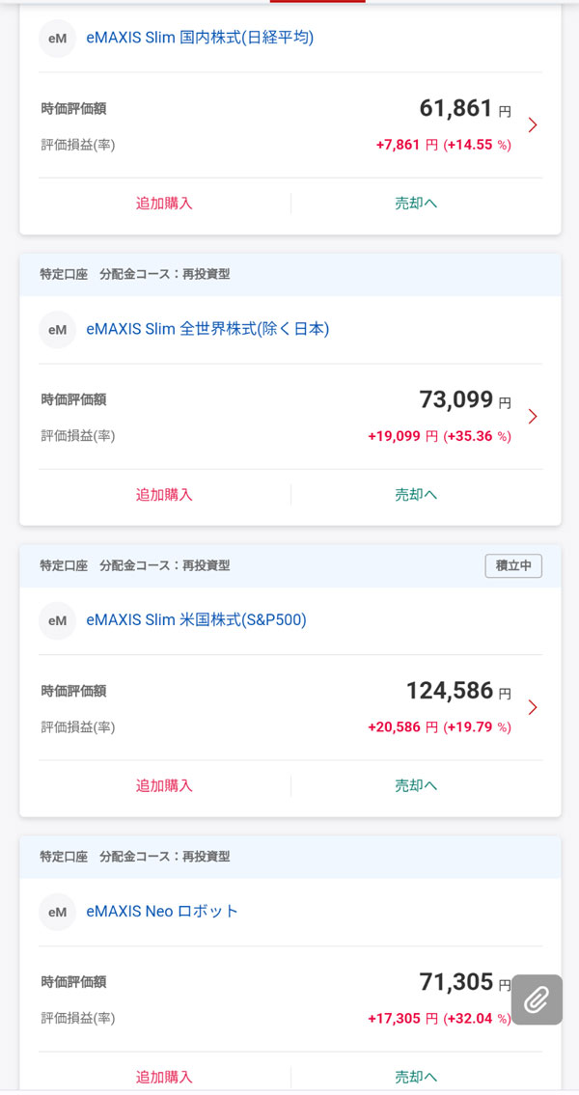Open details chevron for 73,099 円 holding
Screen dimensions: 579x1095
coord(533,417)
